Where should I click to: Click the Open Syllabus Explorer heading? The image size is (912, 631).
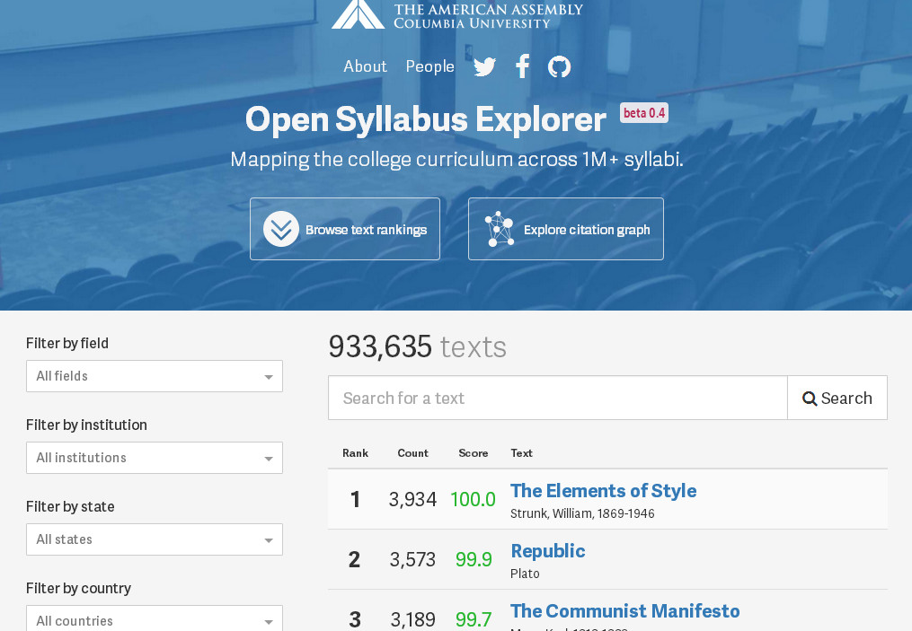[426, 119]
